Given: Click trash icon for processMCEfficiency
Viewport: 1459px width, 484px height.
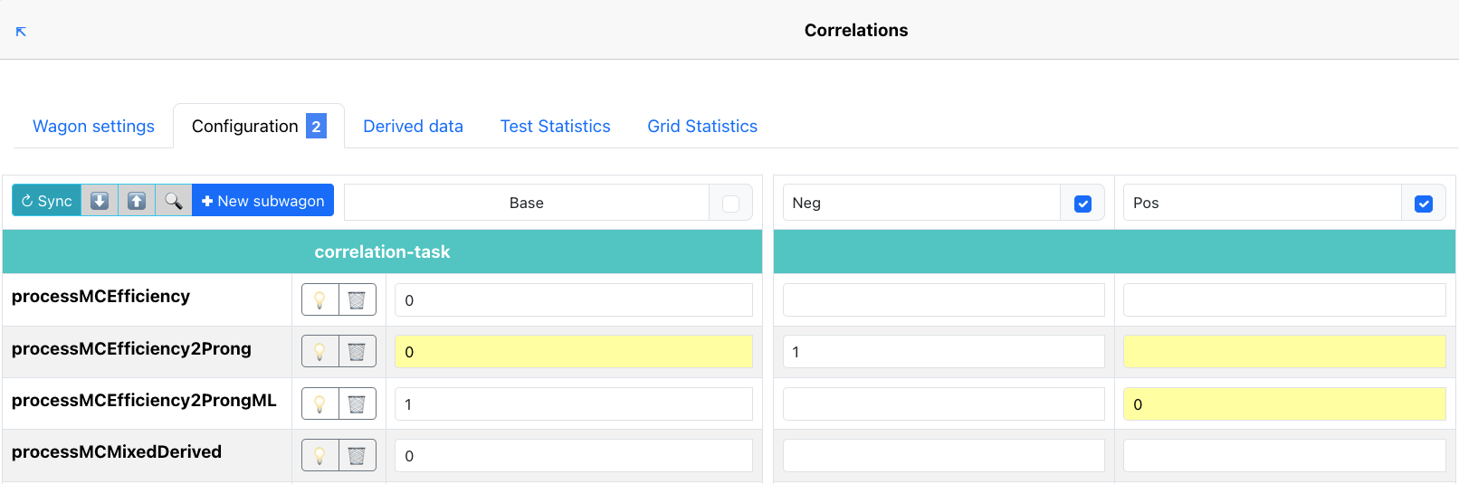Looking at the screenshot, I should (357, 300).
